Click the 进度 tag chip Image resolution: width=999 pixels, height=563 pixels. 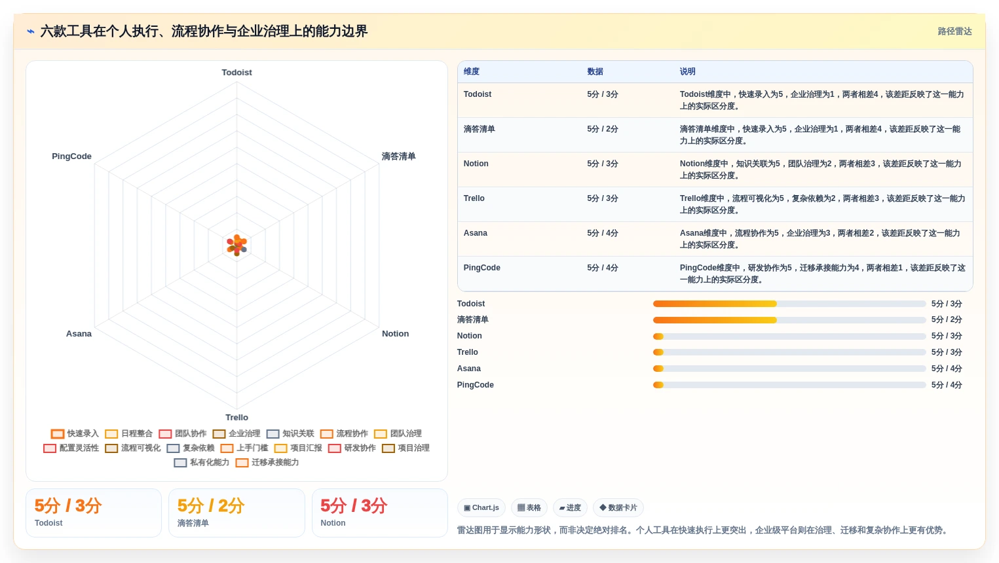pyautogui.click(x=570, y=508)
